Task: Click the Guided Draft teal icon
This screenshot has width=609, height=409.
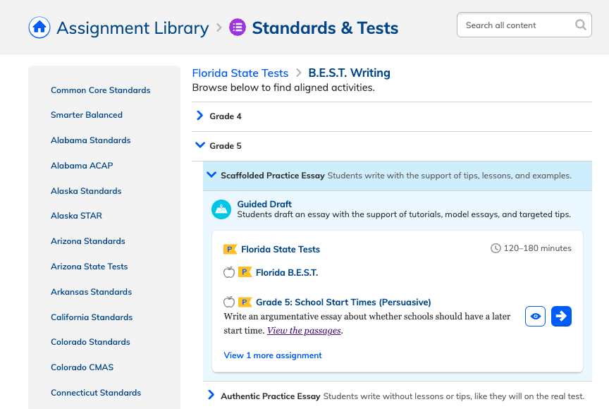Action: pyautogui.click(x=221, y=209)
